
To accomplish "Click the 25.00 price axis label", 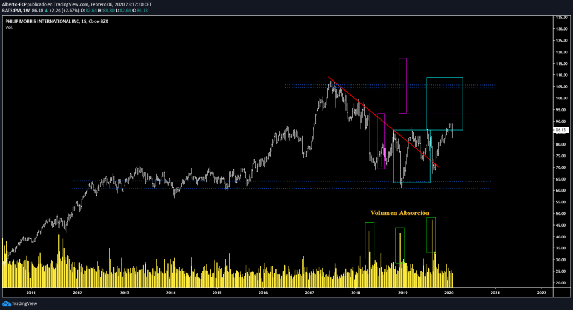I will [x=562, y=272].
